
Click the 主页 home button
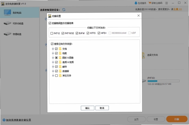(136, 119)
